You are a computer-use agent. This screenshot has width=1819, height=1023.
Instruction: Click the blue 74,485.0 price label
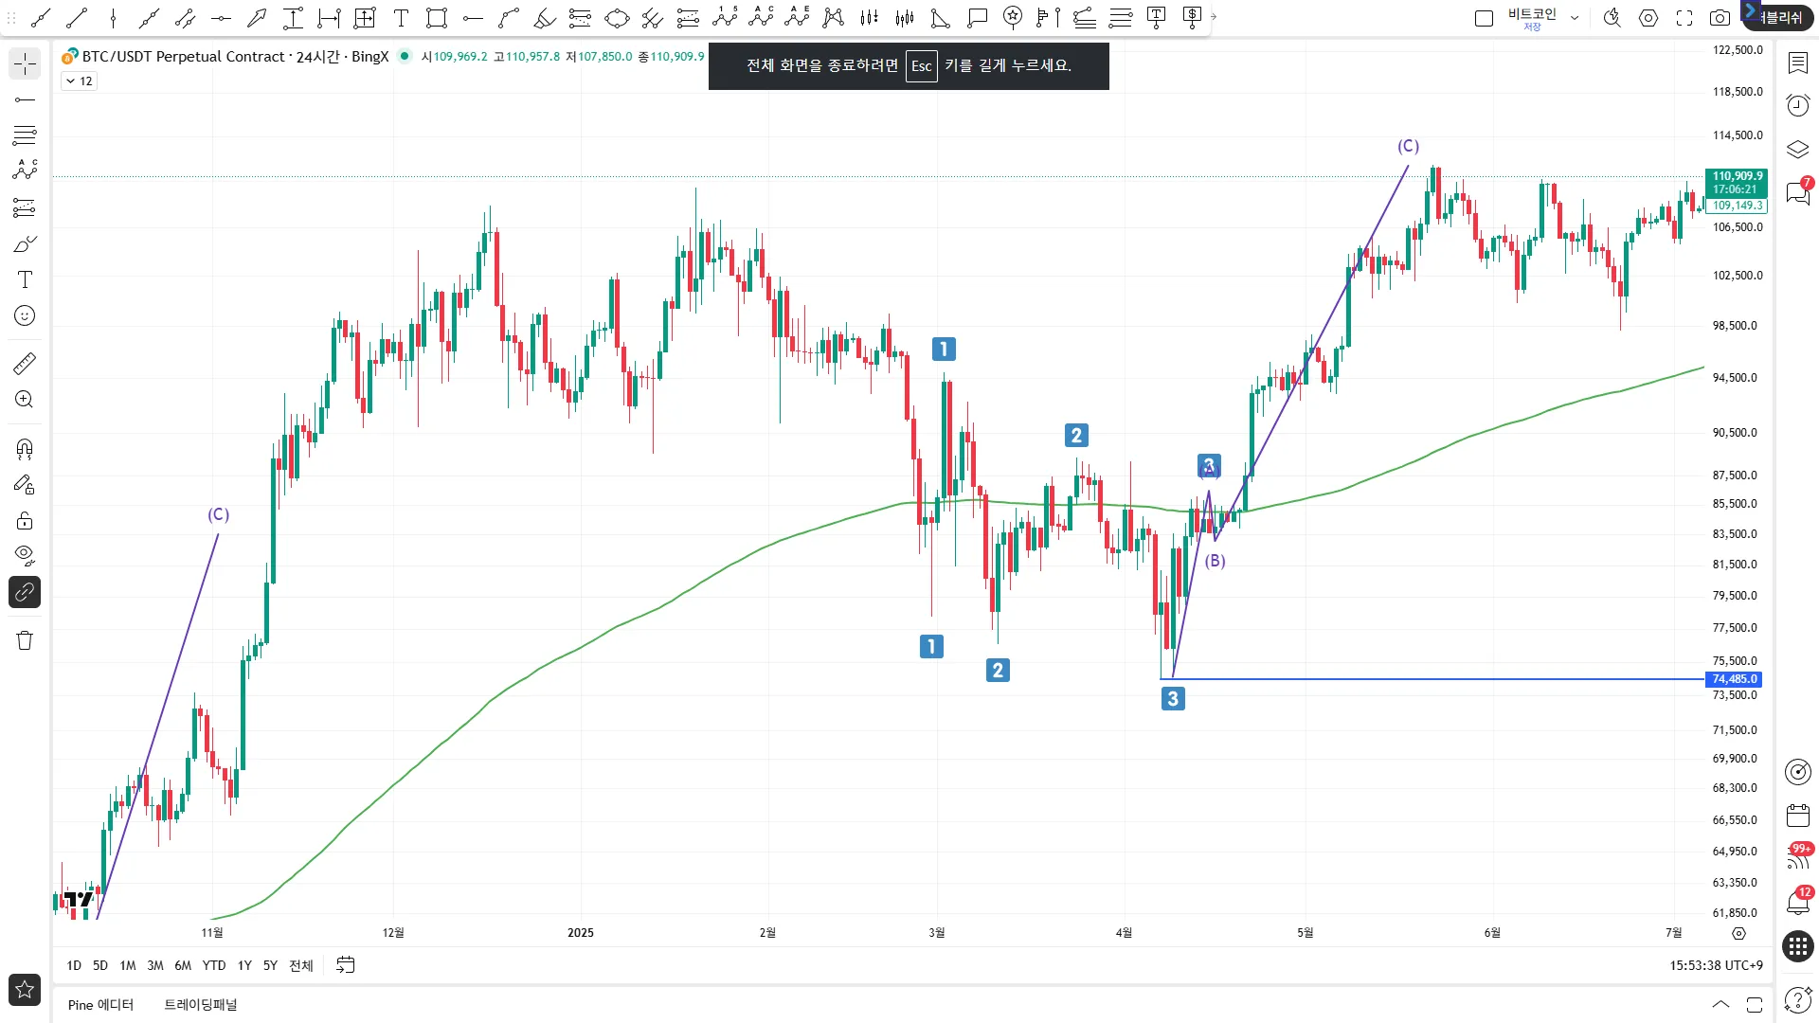[1735, 679]
